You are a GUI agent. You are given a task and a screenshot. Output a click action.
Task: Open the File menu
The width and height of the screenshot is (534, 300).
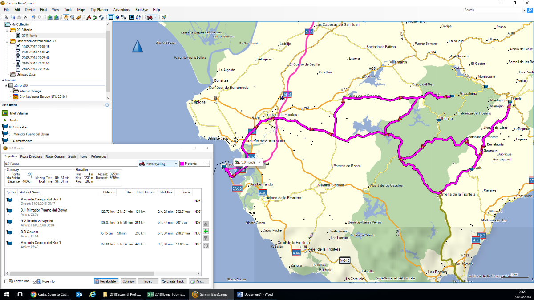tap(7, 9)
